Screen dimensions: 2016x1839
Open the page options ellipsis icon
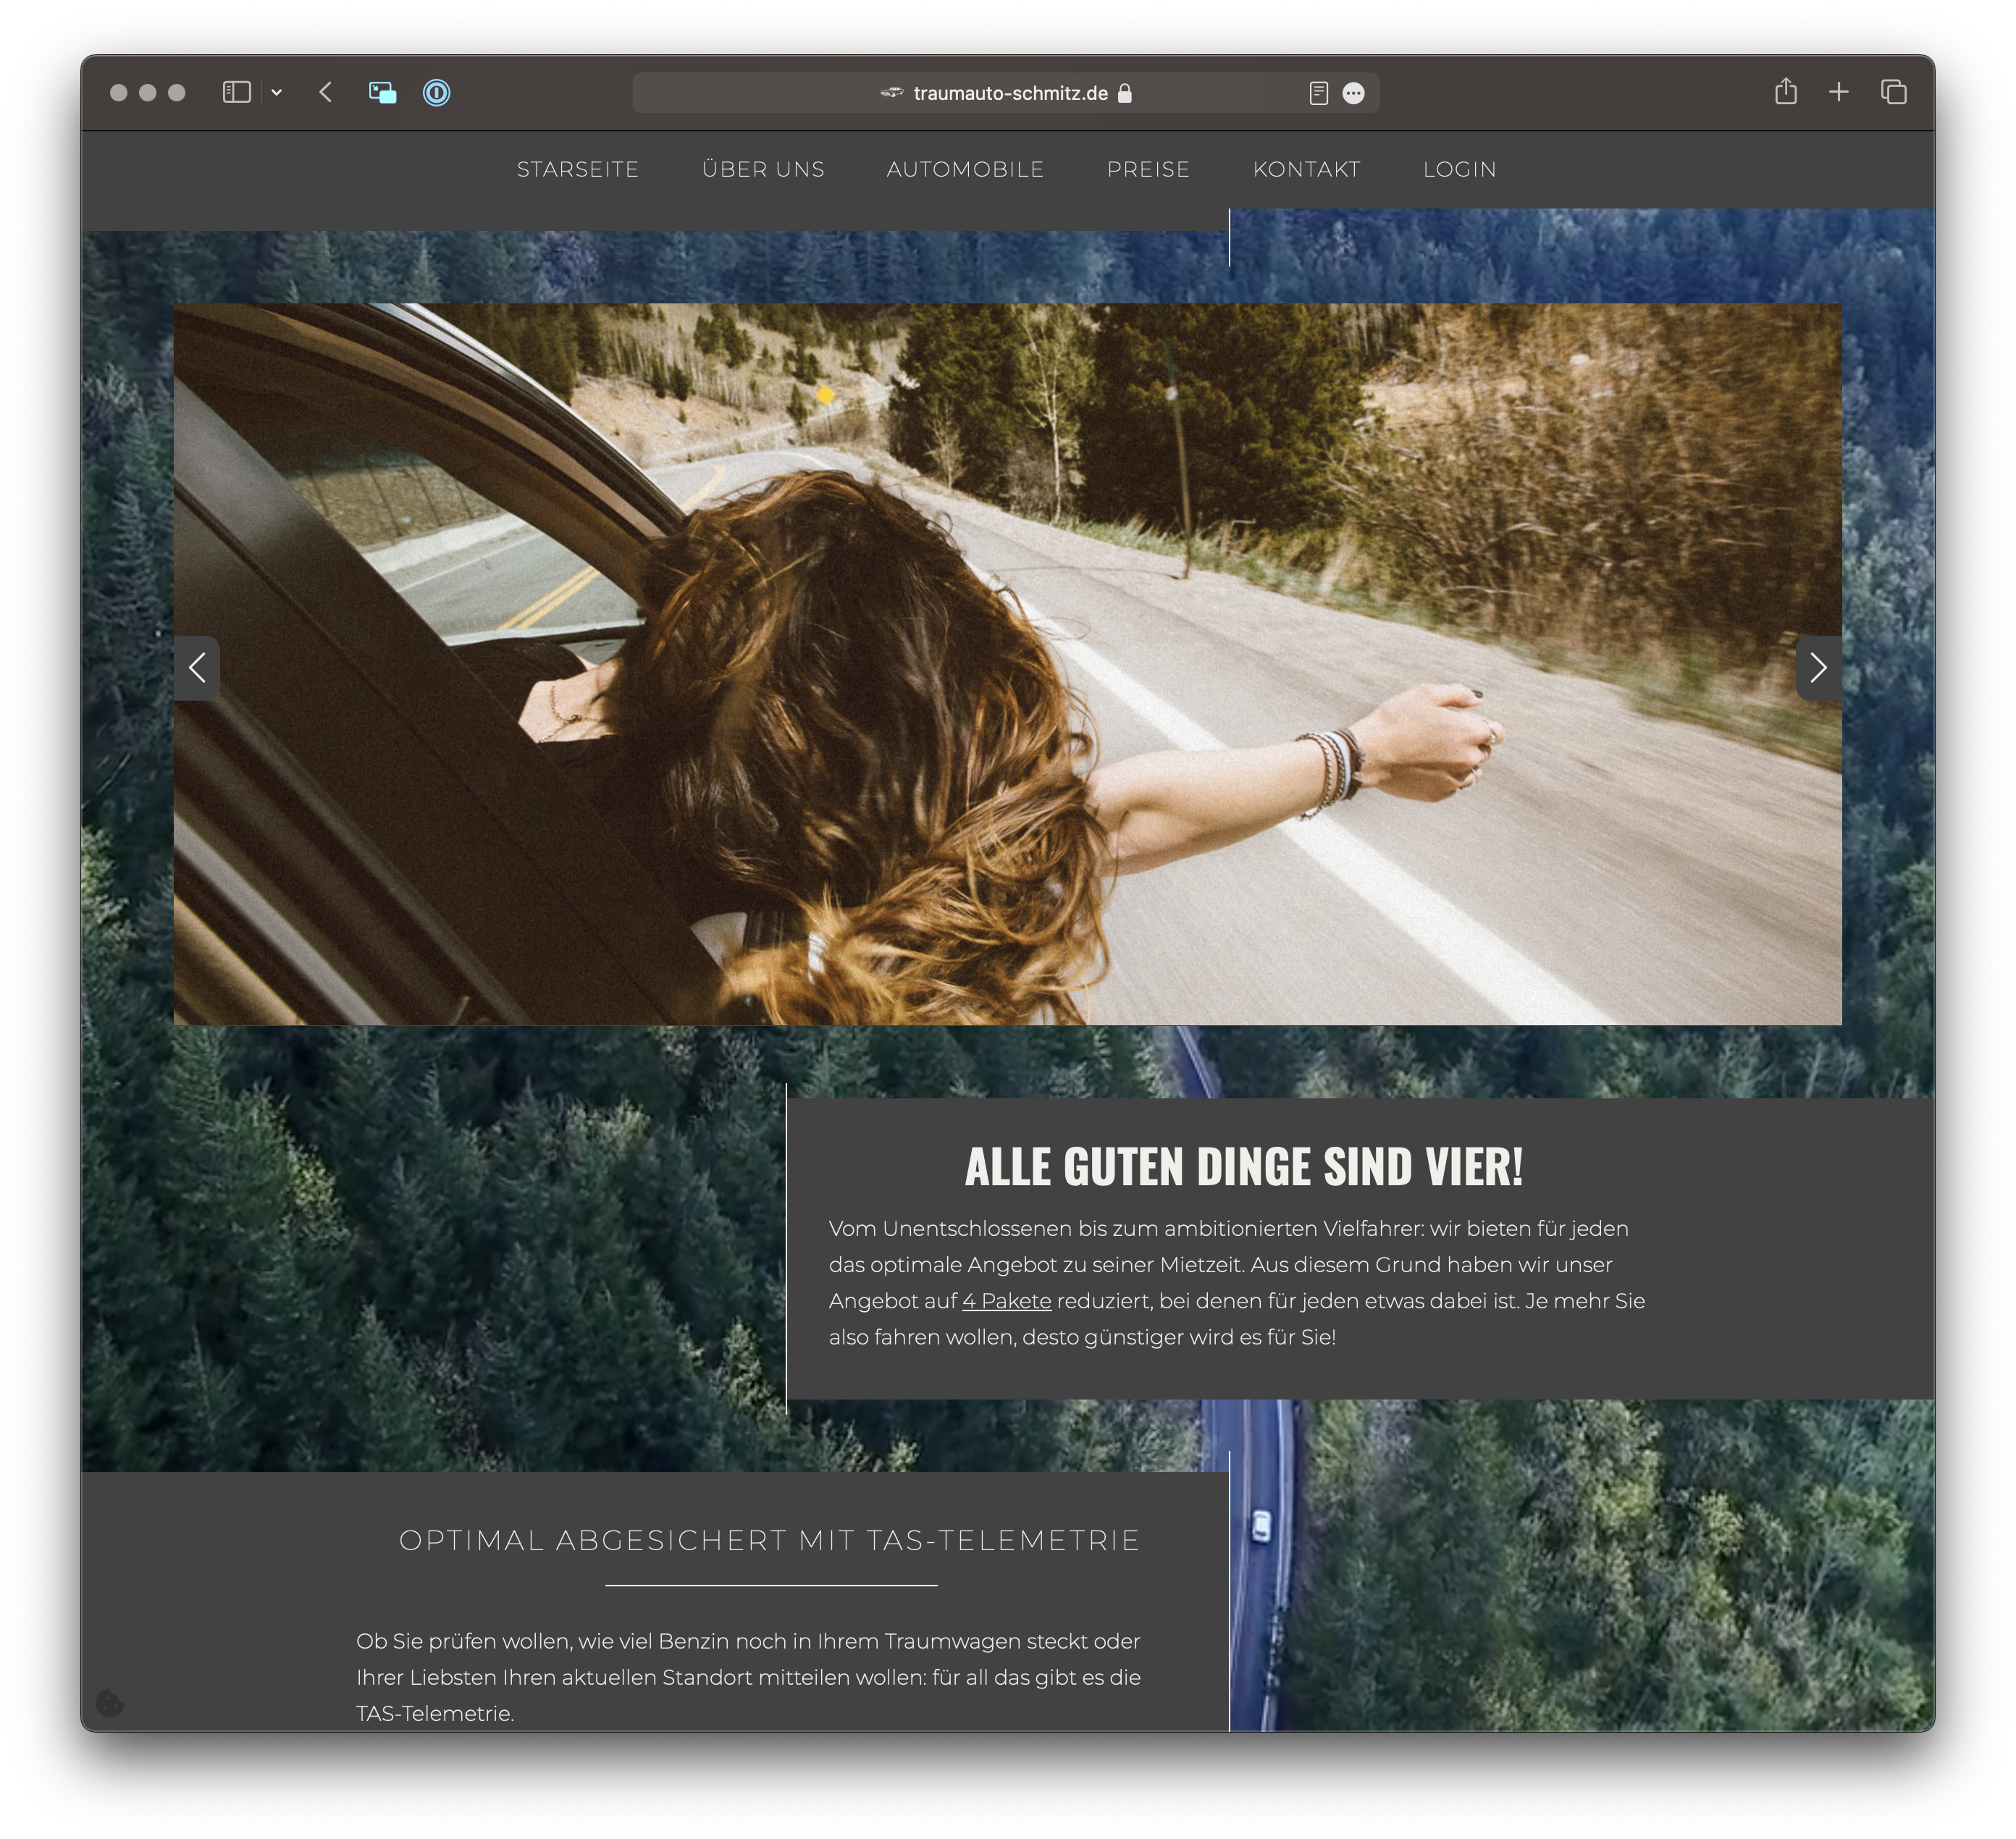point(1353,93)
